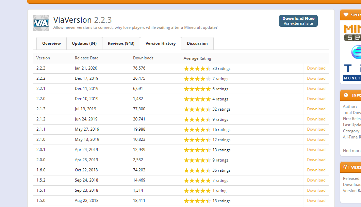
Task: Download version 2.0.0
Action: (x=316, y=160)
